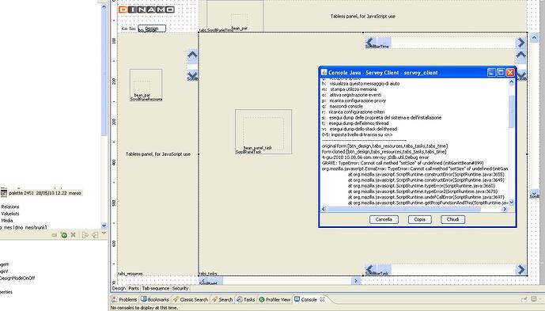Open the Bookmarks view tab
This screenshot has width=545, height=311.
[155, 299]
